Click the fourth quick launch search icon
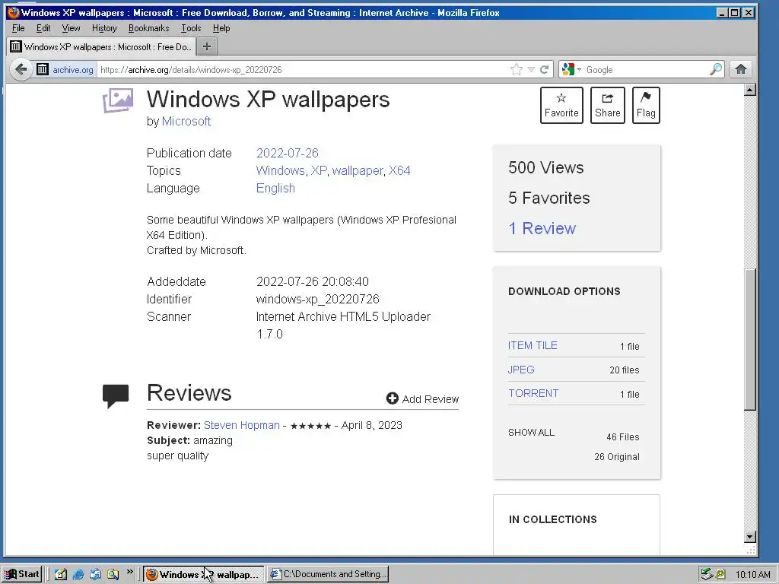This screenshot has height=584, width=779. click(113, 575)
